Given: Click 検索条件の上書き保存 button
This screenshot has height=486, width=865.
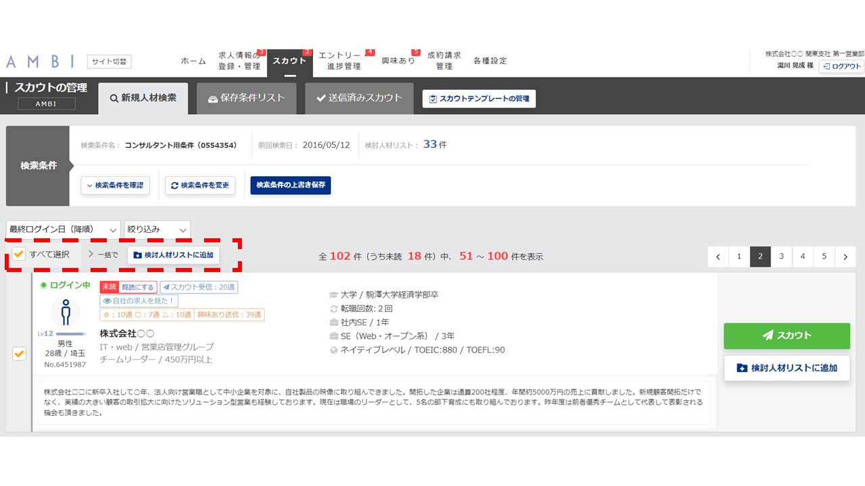Looking at the screenshot, I should pyautogui.click(x=291, y=186).
